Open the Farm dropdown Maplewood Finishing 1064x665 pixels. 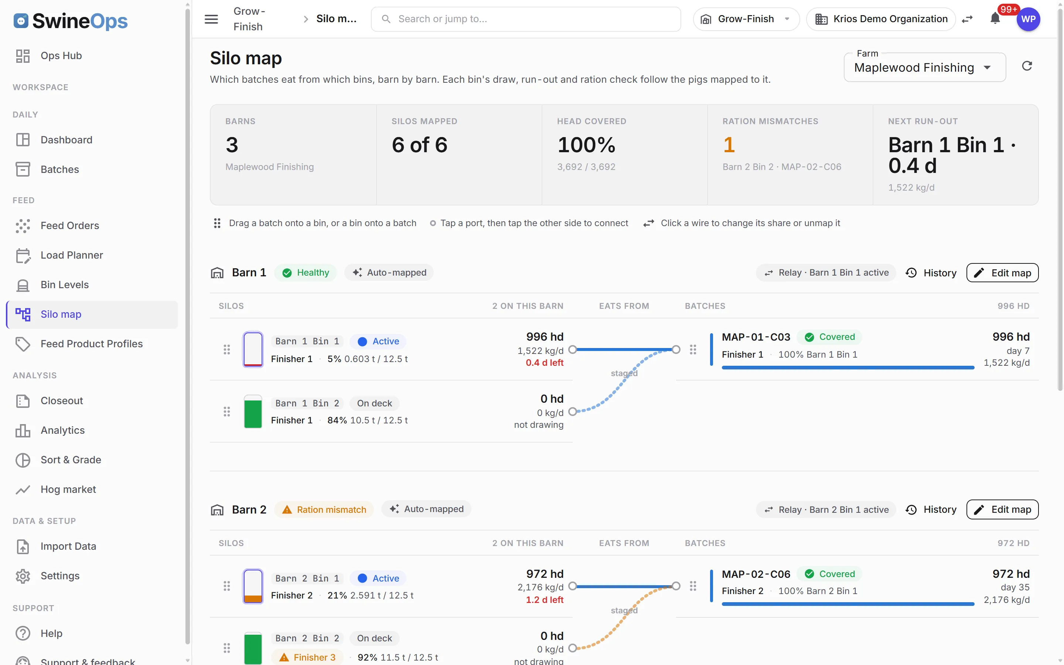coord(925,67)
